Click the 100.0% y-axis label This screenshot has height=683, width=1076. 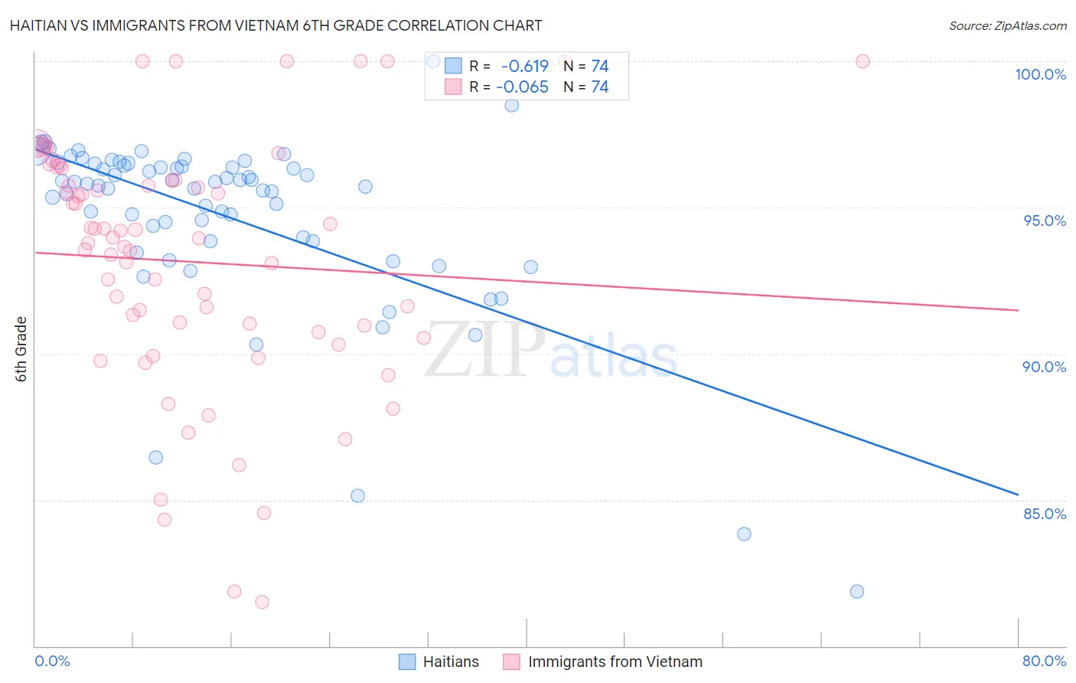(x=1040, y=74)
